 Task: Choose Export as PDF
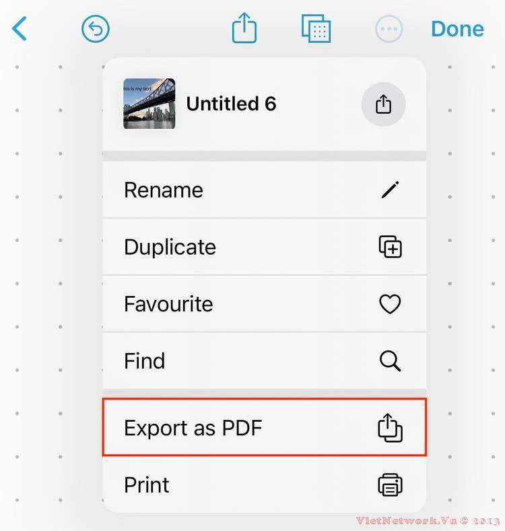[265, 427]
